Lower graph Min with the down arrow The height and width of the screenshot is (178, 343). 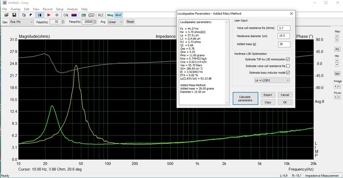[337, 65]
